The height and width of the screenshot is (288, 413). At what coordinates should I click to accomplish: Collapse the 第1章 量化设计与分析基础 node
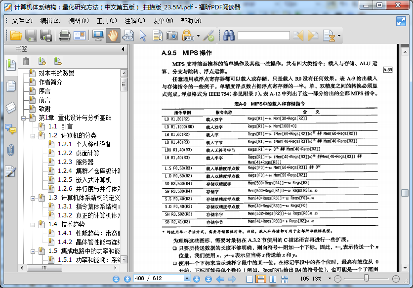[23, 118]
